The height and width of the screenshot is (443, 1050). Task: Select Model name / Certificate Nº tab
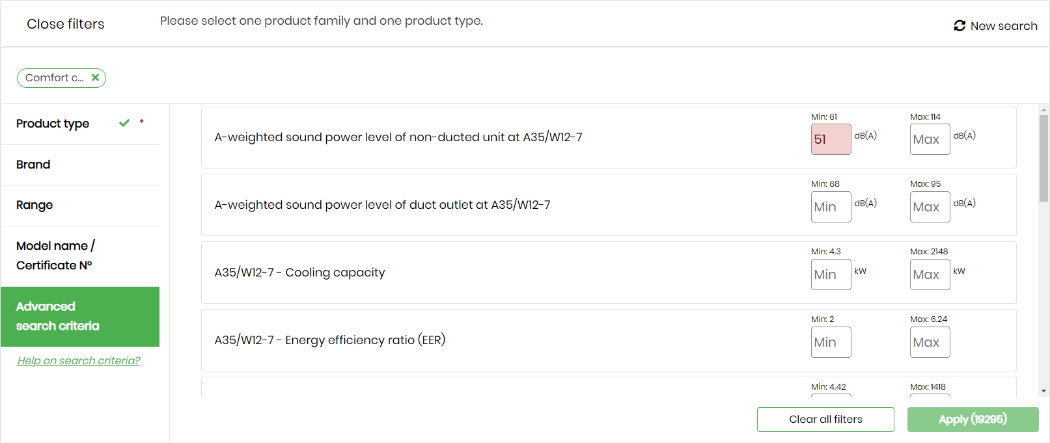coord(55,255)
